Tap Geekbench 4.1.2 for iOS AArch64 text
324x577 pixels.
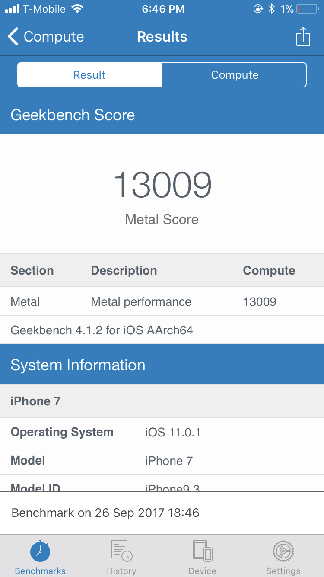coord(102,330)
